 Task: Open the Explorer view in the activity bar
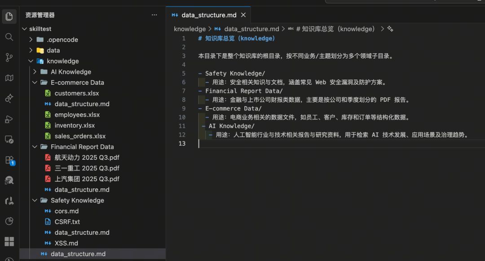tap(9, 16)
